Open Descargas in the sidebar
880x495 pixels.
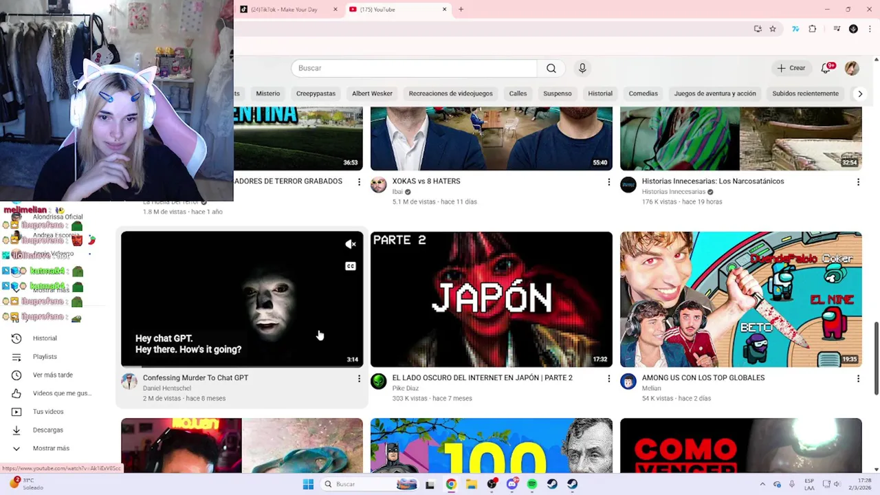point(47,430)
